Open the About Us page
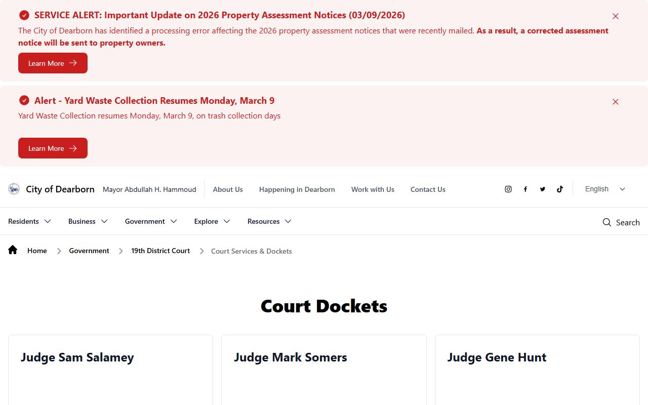The width and height of the screenshot is (648, 405). coord(228,189)
